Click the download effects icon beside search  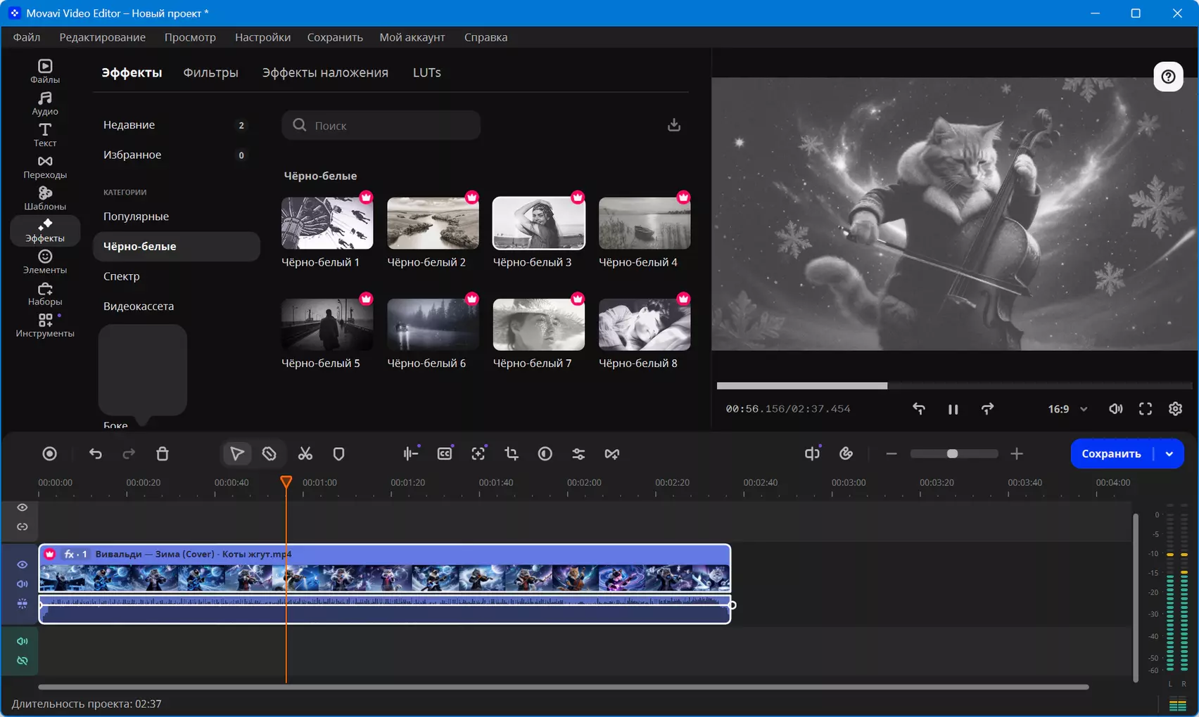[x=673, y=125]
